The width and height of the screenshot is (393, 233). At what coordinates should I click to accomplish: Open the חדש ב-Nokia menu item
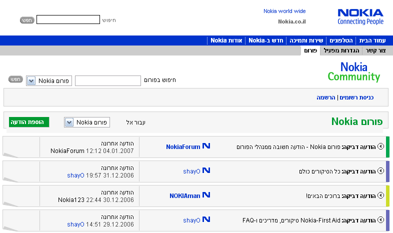pos(265,40)
